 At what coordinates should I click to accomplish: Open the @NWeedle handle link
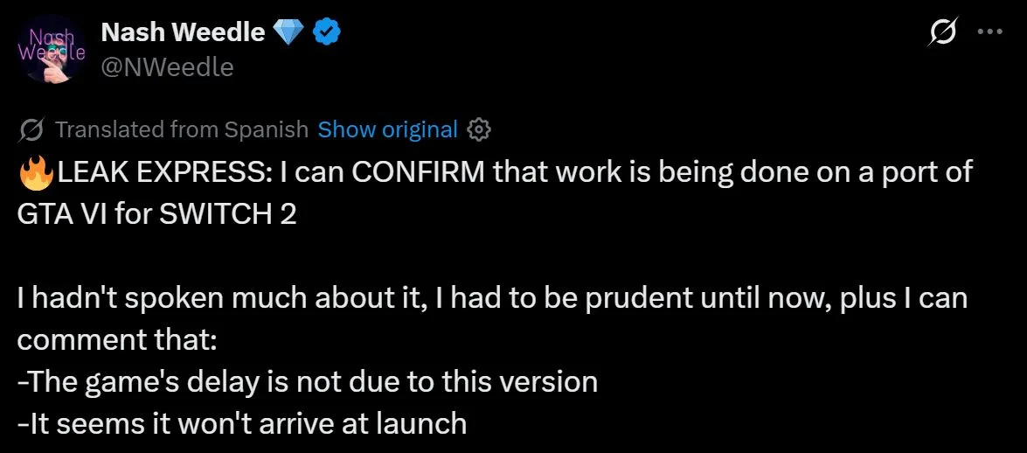coord(168,66)
